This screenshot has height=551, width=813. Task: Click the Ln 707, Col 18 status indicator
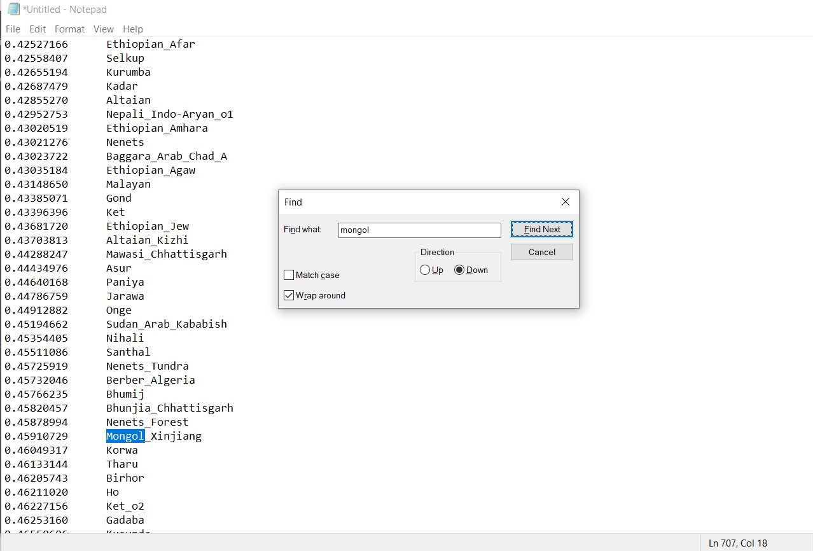click(x=738, y=543)
